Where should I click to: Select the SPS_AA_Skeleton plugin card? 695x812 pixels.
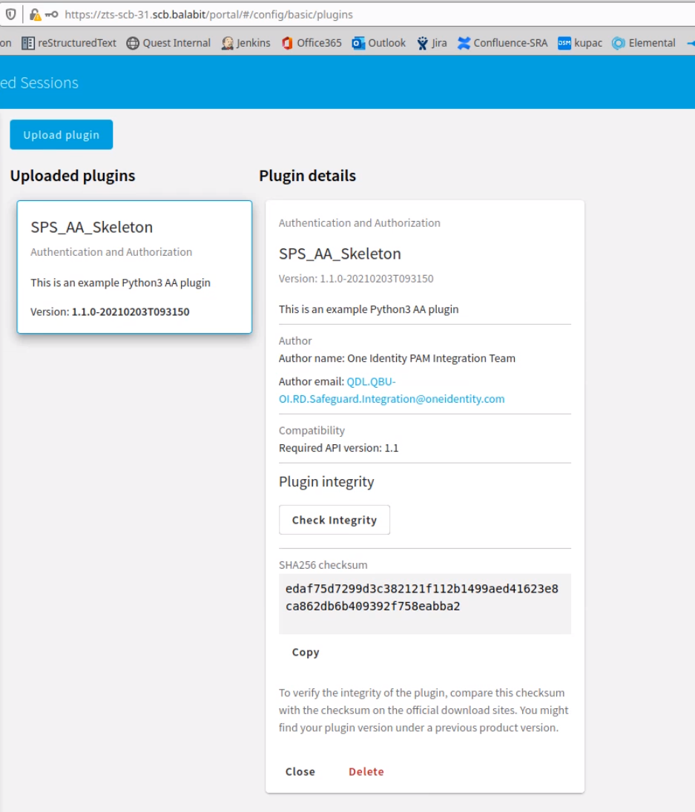(134, 267)
